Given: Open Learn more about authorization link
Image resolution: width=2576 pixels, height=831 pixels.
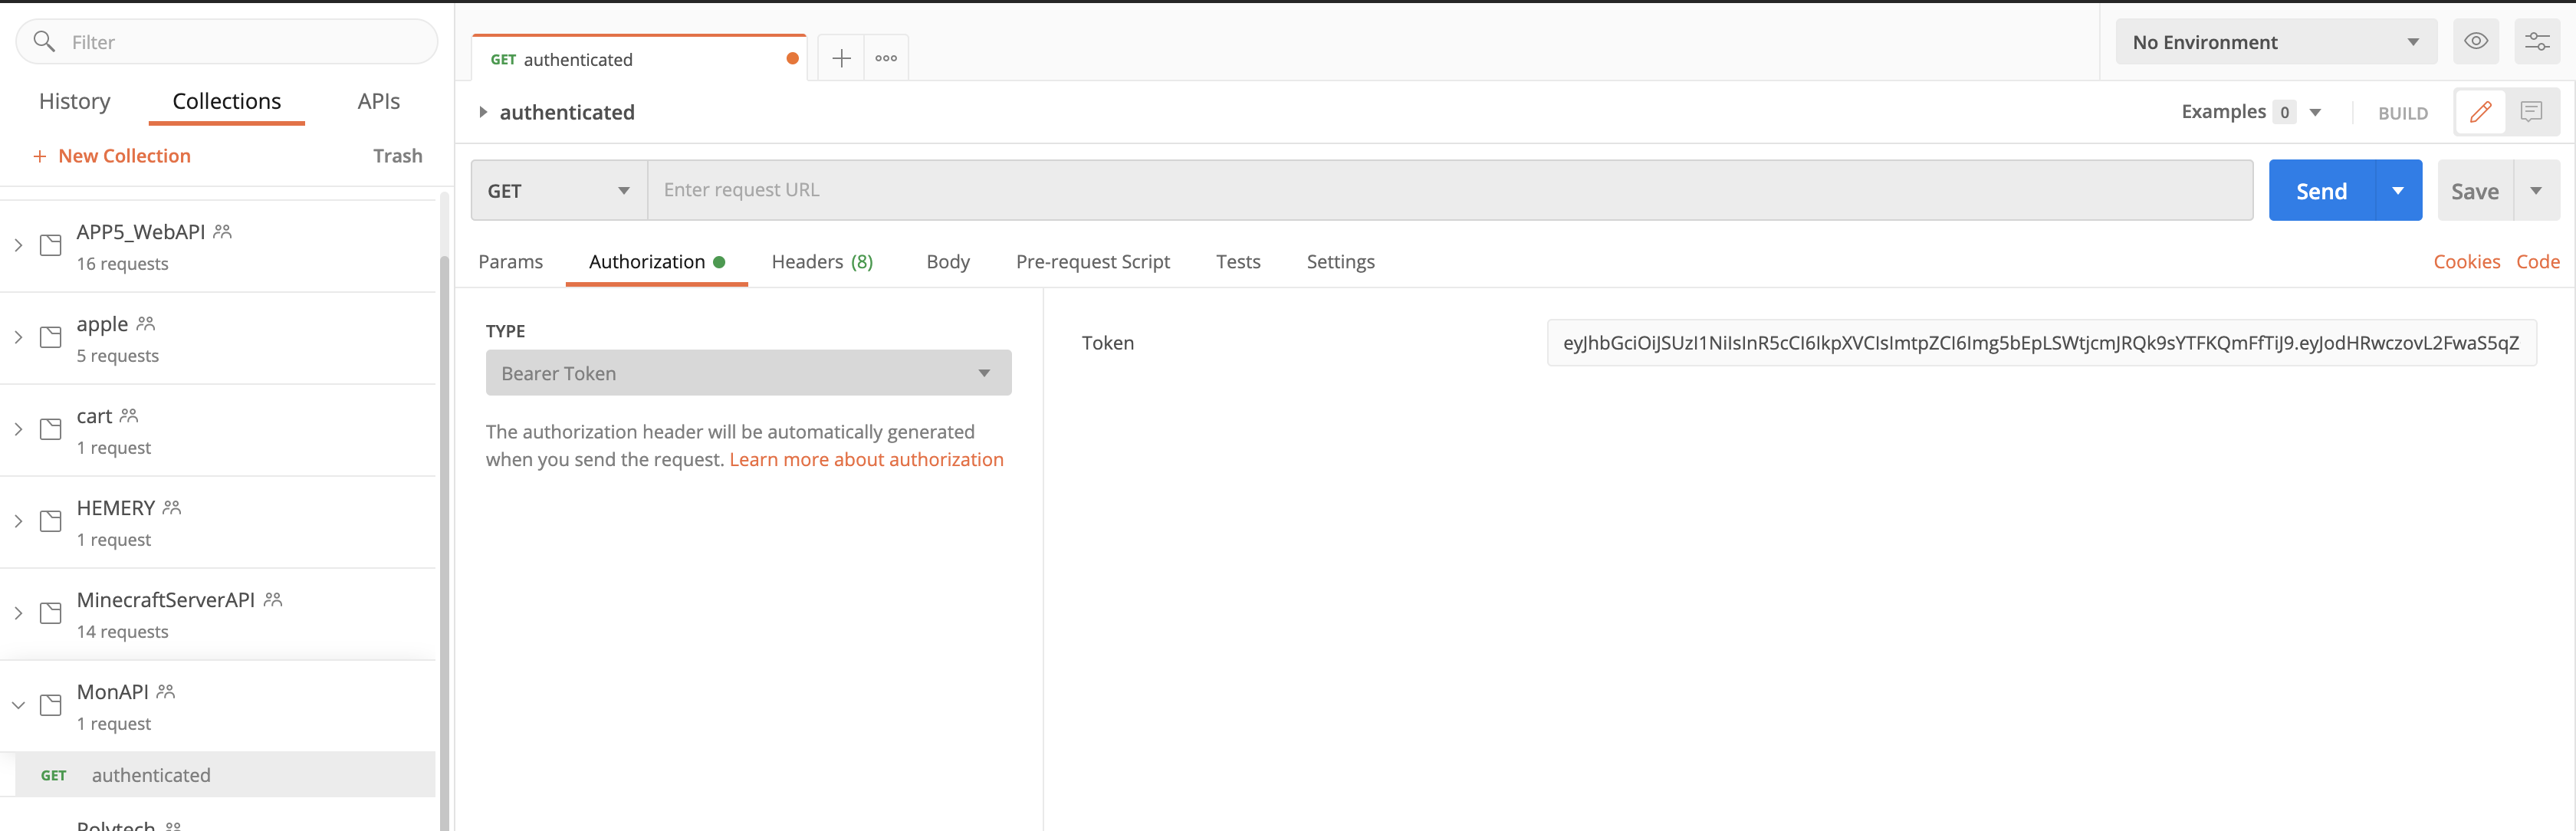Looking at the screenshot, I should click(x=866, y=459).
